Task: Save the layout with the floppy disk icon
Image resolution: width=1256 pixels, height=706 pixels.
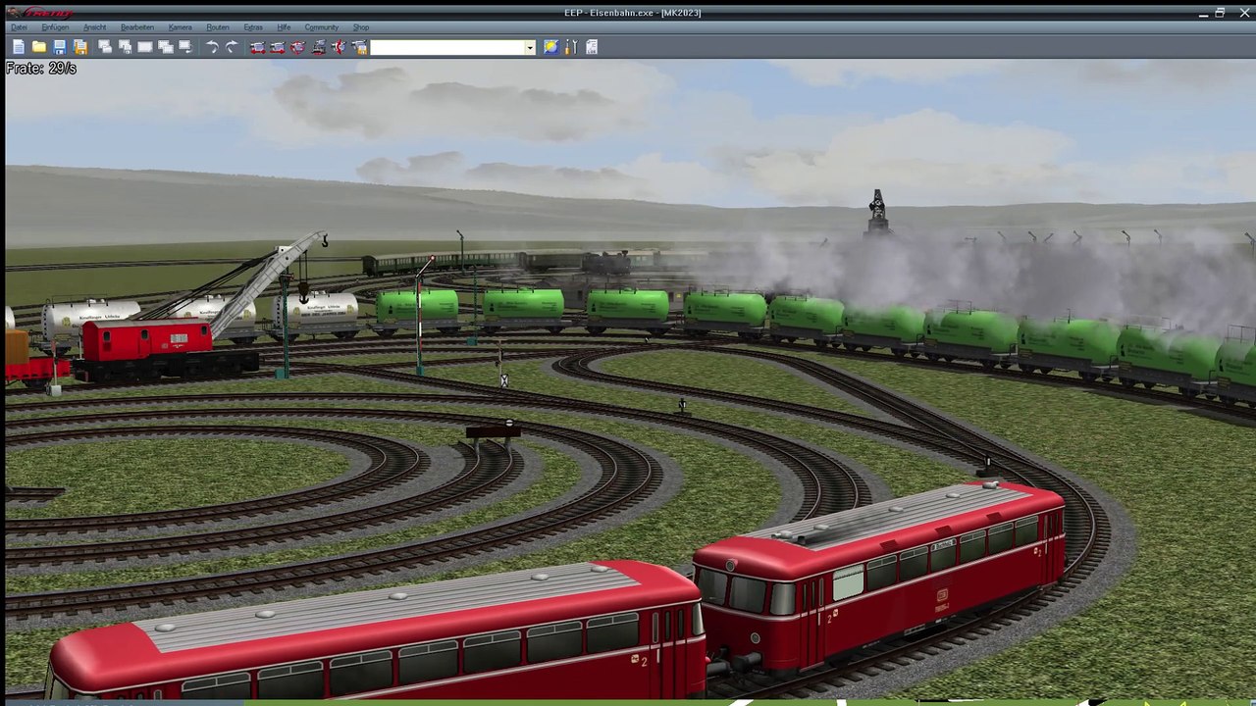Action: click(60, 47)
